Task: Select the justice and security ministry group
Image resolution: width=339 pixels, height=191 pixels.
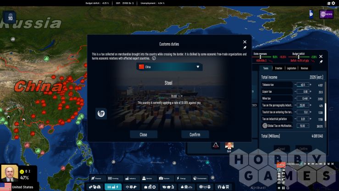Action: point(131,187)
